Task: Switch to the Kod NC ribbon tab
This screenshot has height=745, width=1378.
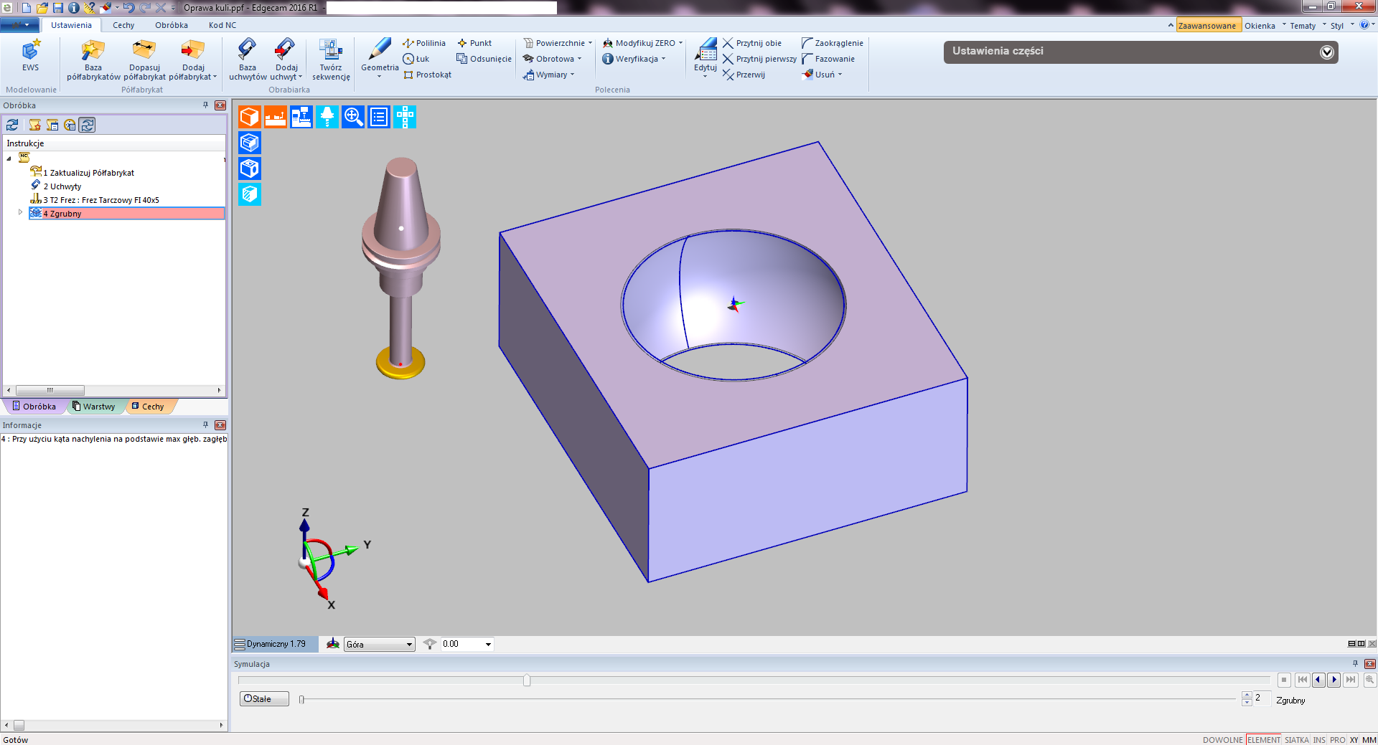Action: pos(222,25)
